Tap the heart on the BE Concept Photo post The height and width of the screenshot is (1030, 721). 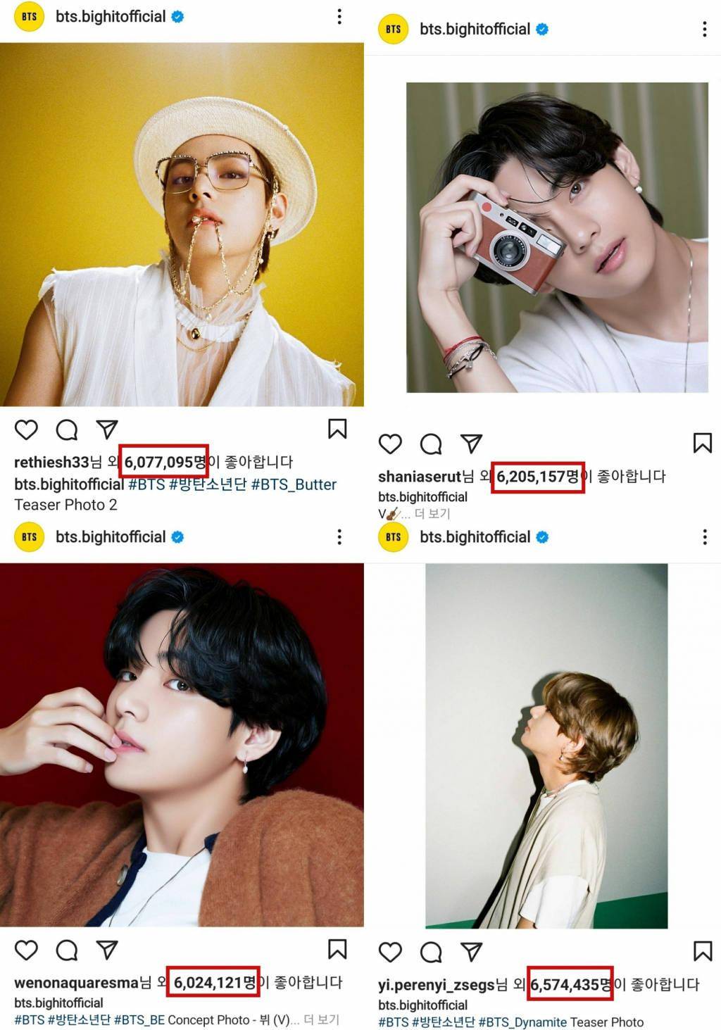26,950
